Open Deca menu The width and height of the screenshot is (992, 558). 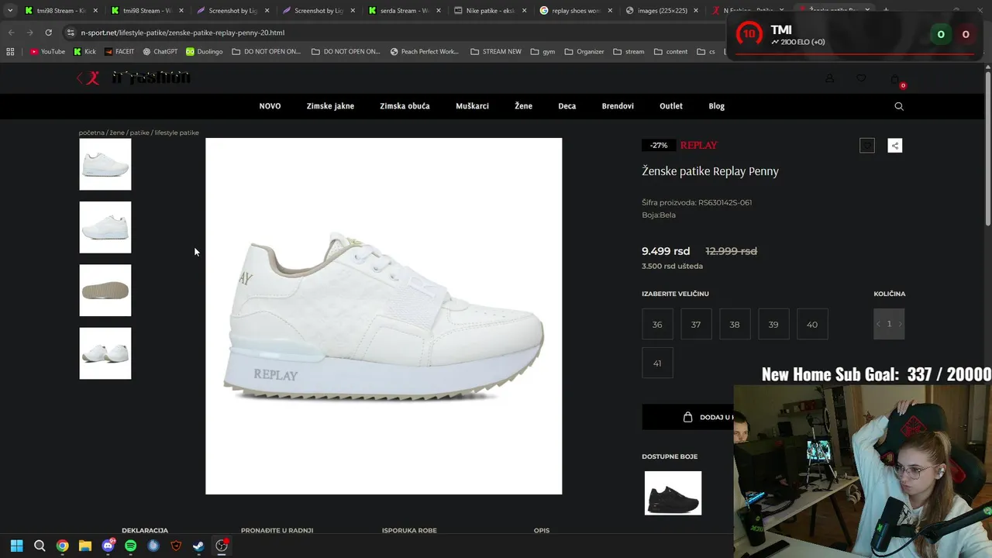(x=567, y=106)
